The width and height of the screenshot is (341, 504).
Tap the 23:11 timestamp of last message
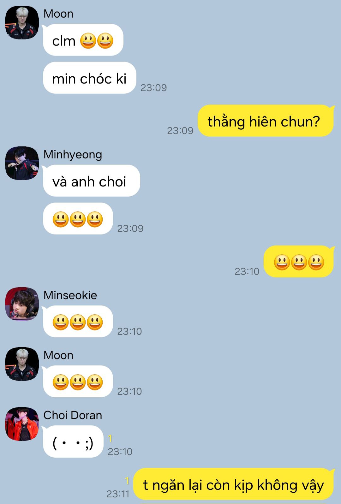click(x=118, y=494)
